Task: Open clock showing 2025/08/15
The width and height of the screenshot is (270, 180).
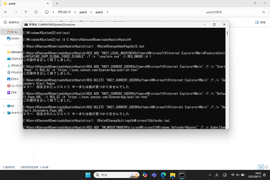Action: 255,175
